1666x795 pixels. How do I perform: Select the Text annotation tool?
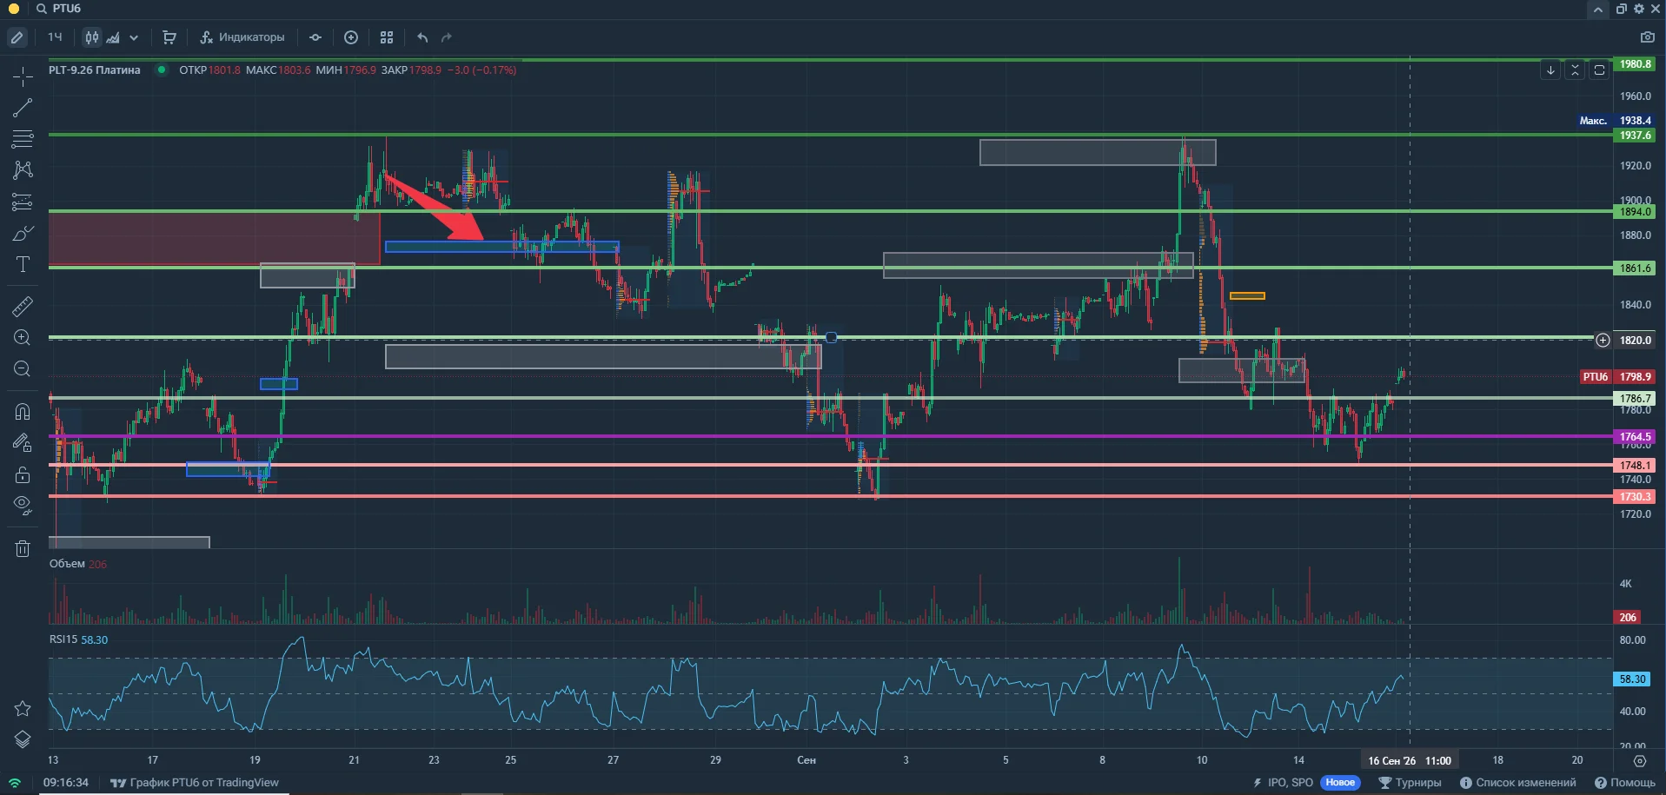coord(23,265)
